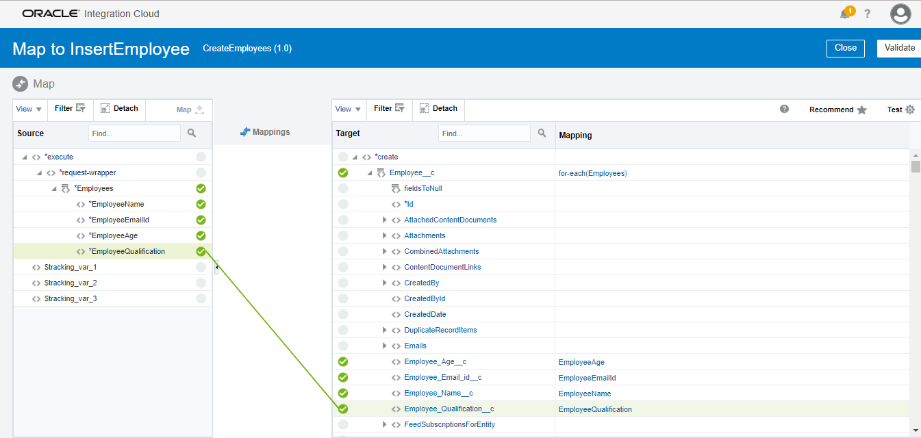Click the help icon beside Recommend

coord(785,109)
